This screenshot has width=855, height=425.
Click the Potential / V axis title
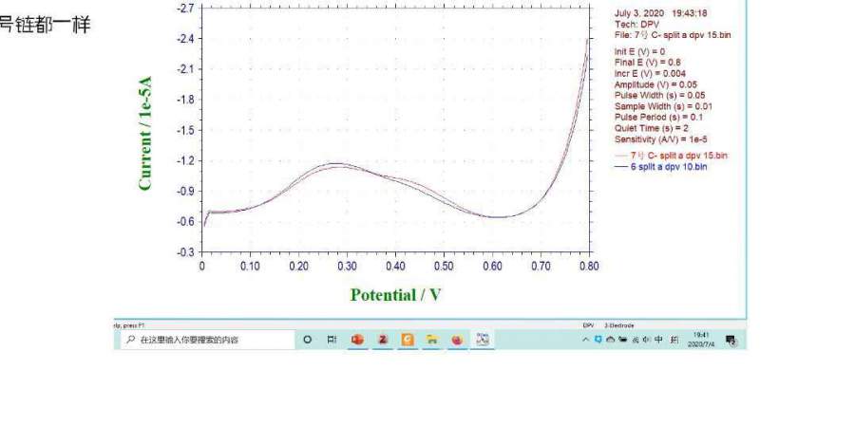tap(395, 294)
